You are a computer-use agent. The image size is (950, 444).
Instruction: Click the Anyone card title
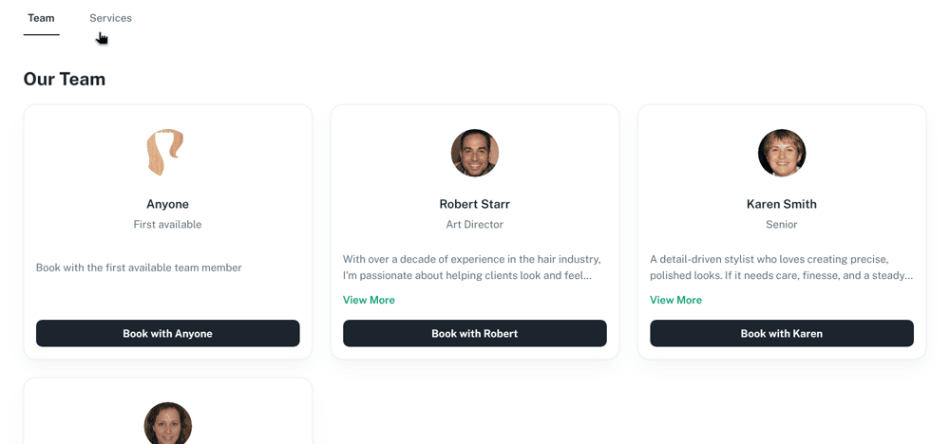coord(167,204)
